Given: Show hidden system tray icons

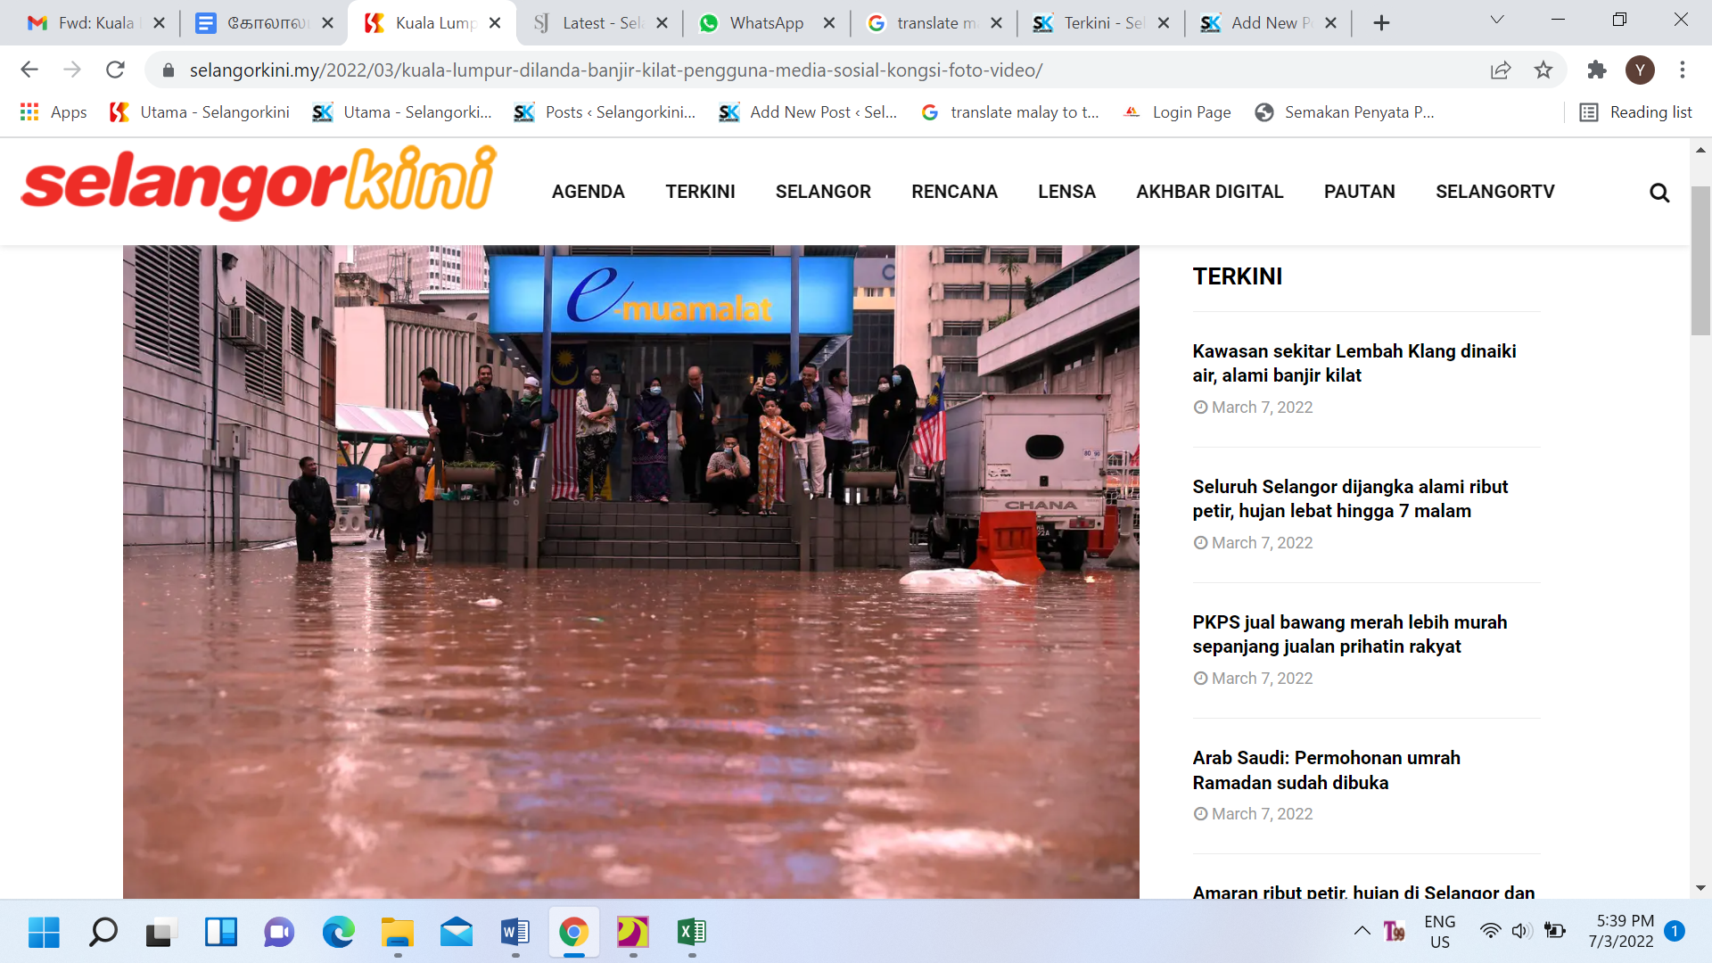Looking at the screenshot, I should (x=1362, y=932).
